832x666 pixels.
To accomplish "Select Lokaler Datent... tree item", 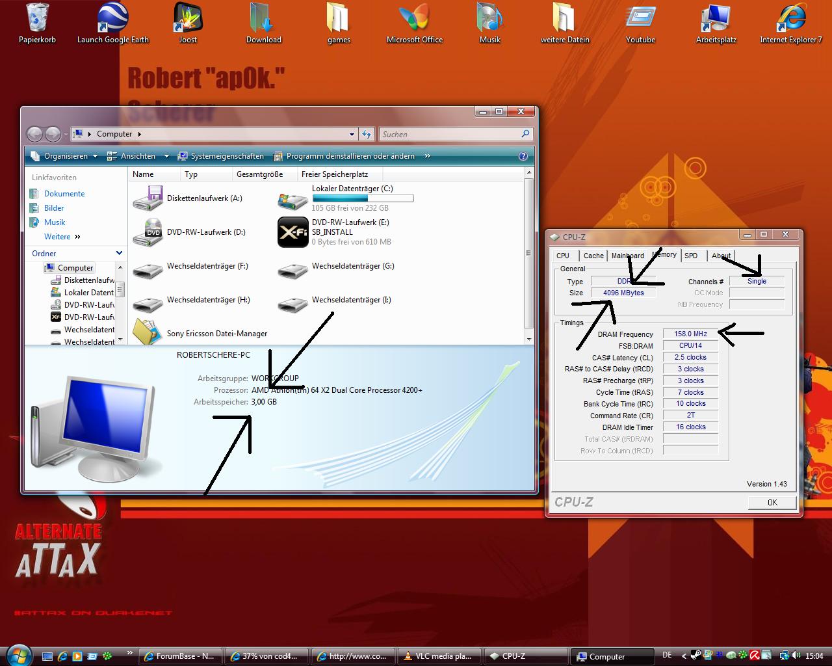I will pos(82,293).
